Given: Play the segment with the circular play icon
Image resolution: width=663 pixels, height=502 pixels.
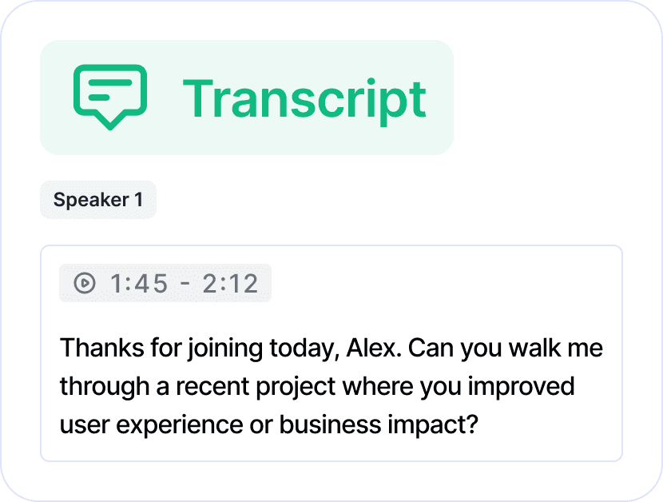Looking at the screenshot, I should [x=85, y=283].
